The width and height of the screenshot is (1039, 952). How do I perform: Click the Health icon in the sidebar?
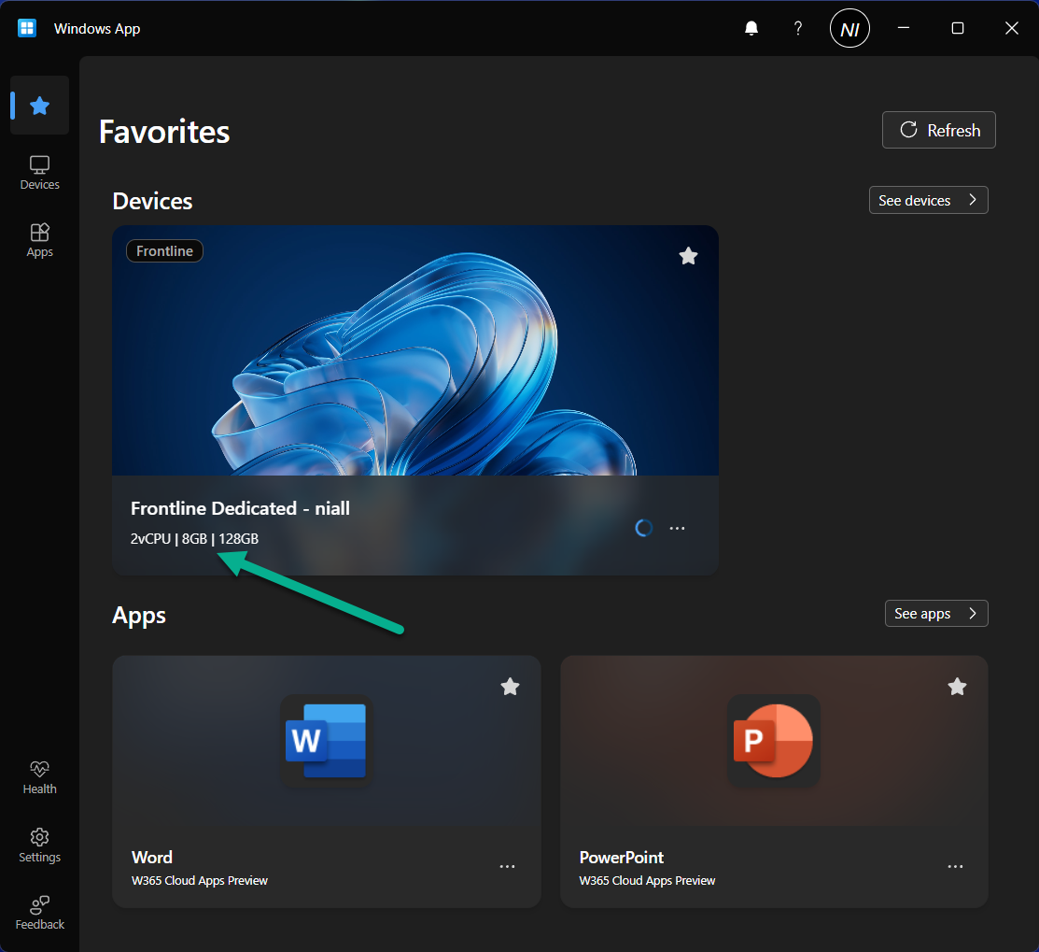tap(39, 776)
